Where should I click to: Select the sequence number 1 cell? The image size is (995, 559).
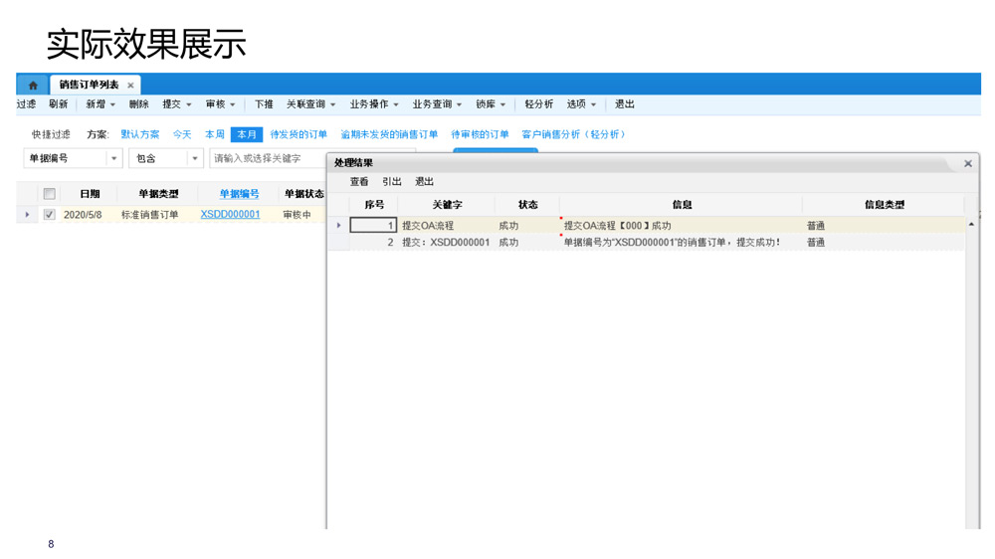373,225
